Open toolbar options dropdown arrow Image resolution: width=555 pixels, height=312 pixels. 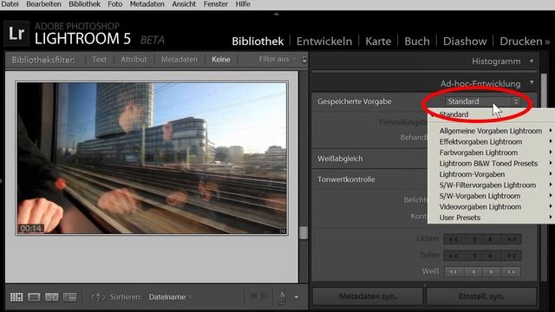(297, 297)
